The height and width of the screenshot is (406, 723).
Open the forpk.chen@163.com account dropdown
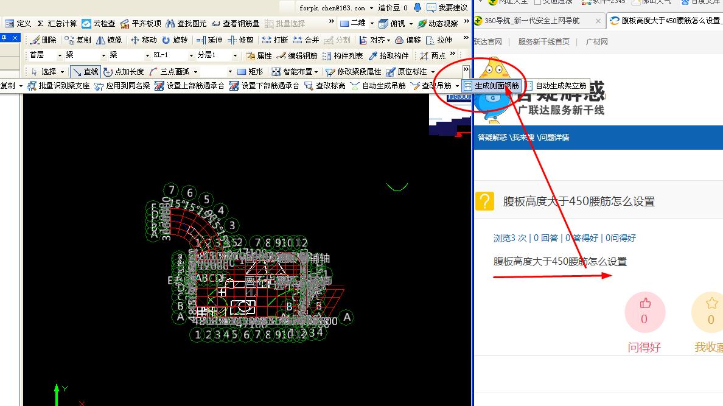371,8
